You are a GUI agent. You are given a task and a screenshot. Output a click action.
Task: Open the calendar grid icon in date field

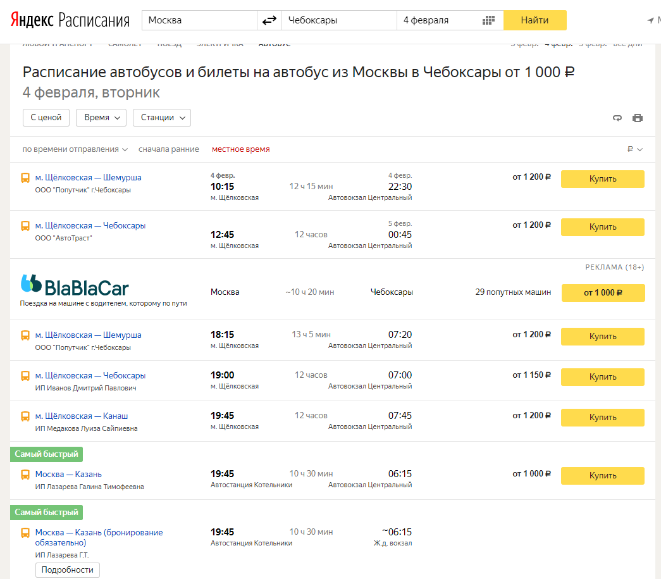click(x=488, y=20)
